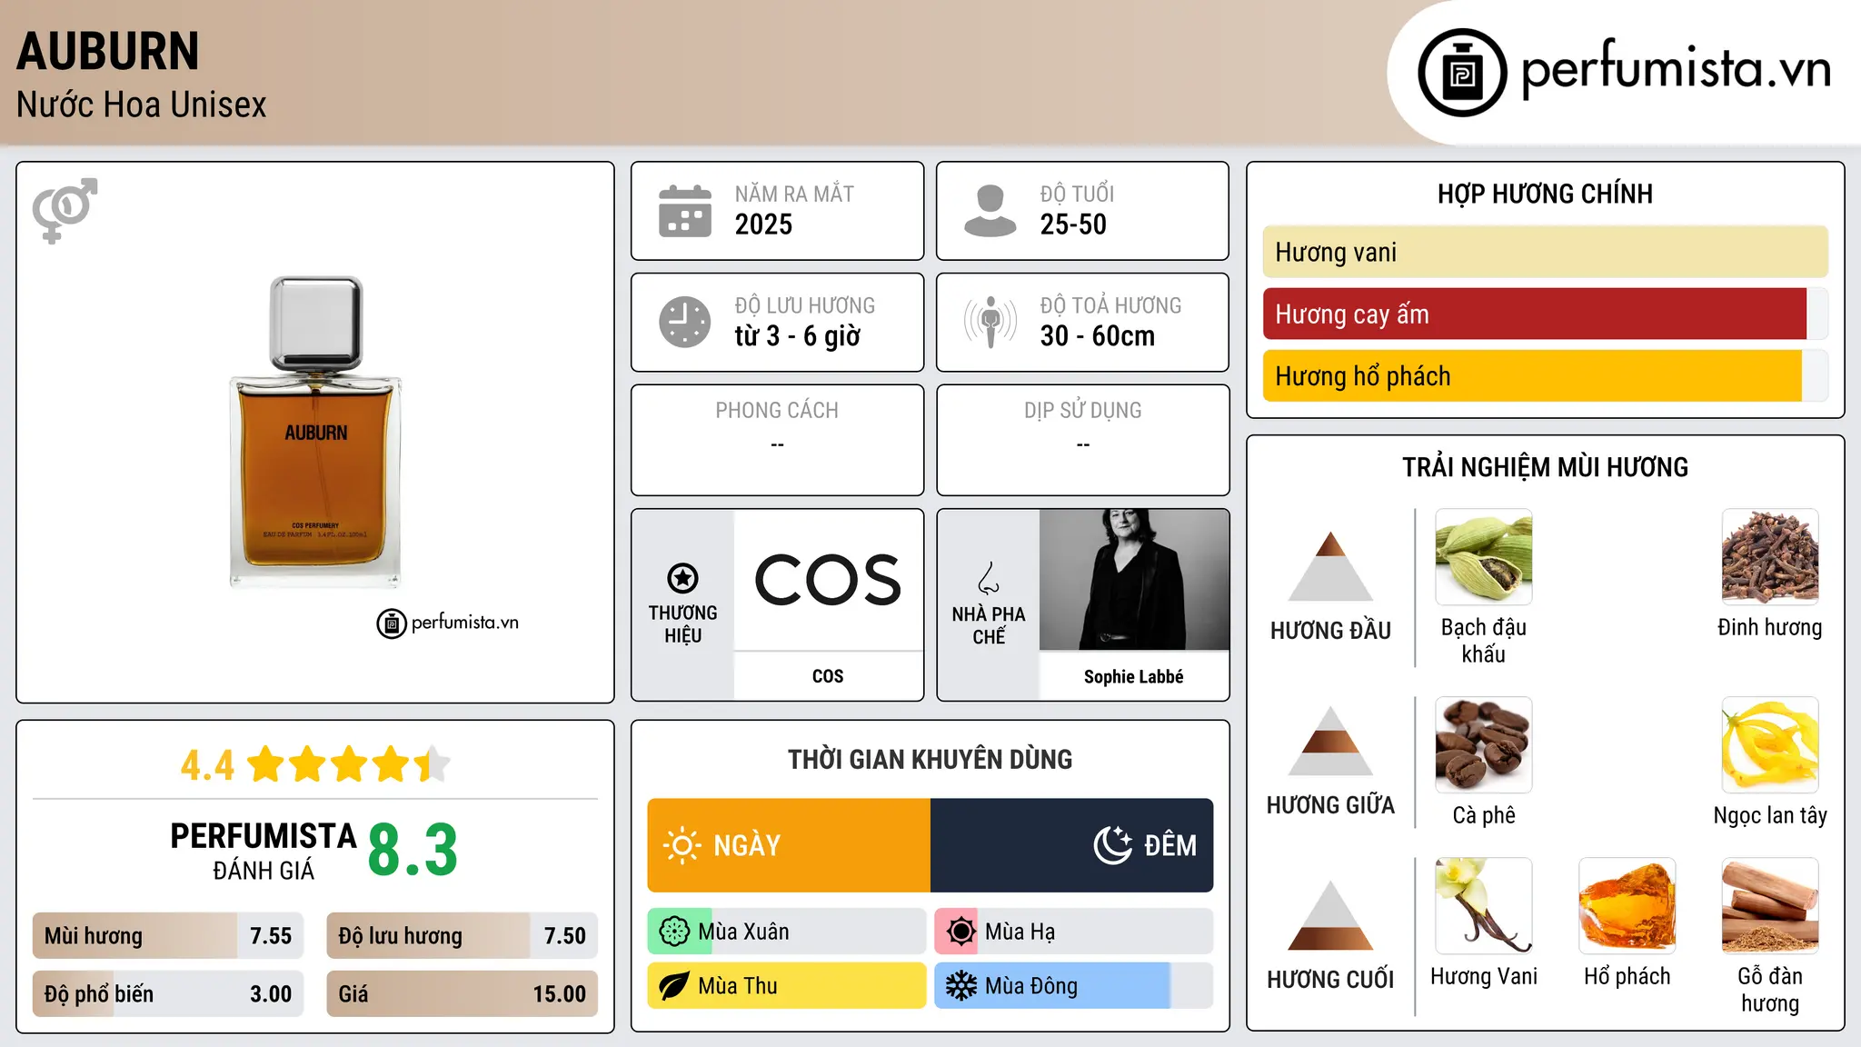Click the sillage icon beside Độ toả hương
This screenshot has height=1047, width=1861.
coord(990,322)
